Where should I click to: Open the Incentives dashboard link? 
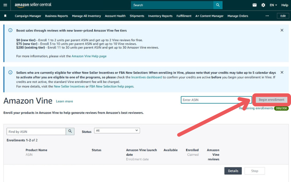point(147,77)
